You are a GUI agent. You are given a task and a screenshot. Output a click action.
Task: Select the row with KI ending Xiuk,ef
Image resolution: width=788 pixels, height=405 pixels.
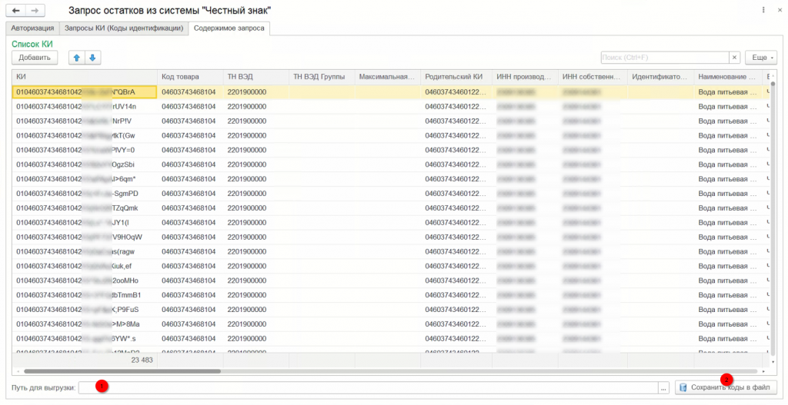[390, 267]
